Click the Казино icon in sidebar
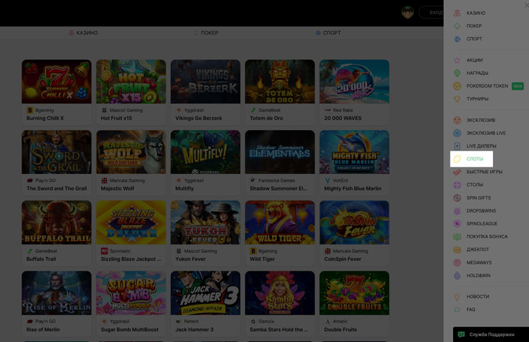The image size is (529, 342). [x=457, y=13]
